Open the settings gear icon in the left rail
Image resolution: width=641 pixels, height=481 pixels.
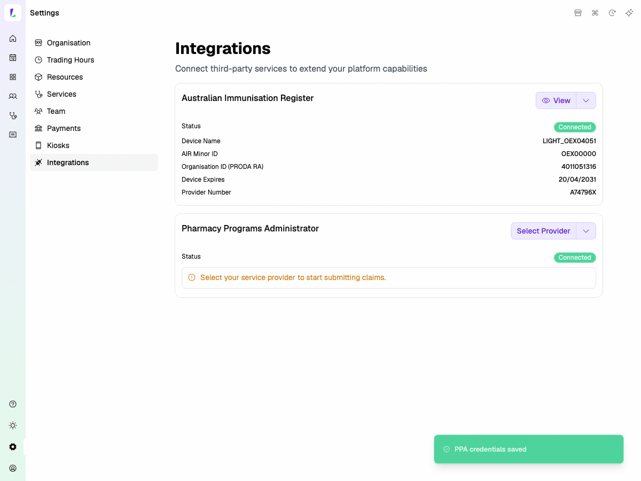13,447
